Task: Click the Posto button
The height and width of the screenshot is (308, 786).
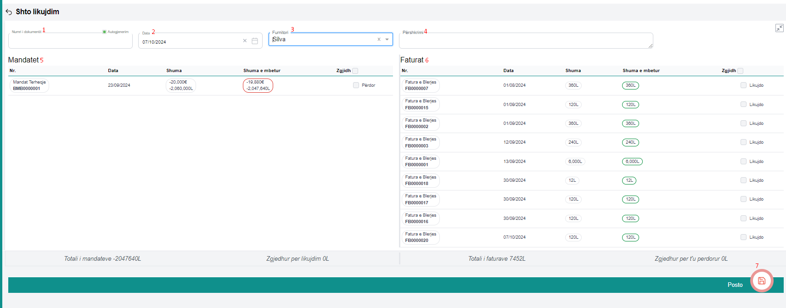Action: [735, 285]
